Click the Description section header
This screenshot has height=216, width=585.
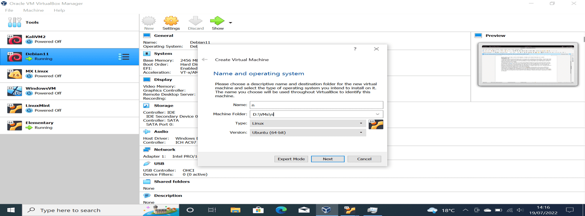168,195
